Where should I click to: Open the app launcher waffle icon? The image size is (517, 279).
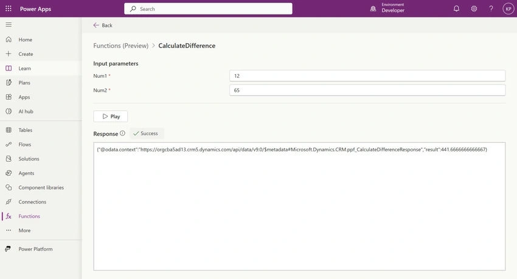(9, 9)
